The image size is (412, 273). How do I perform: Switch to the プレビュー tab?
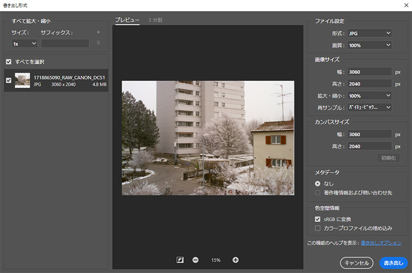[x=127, y=20]
